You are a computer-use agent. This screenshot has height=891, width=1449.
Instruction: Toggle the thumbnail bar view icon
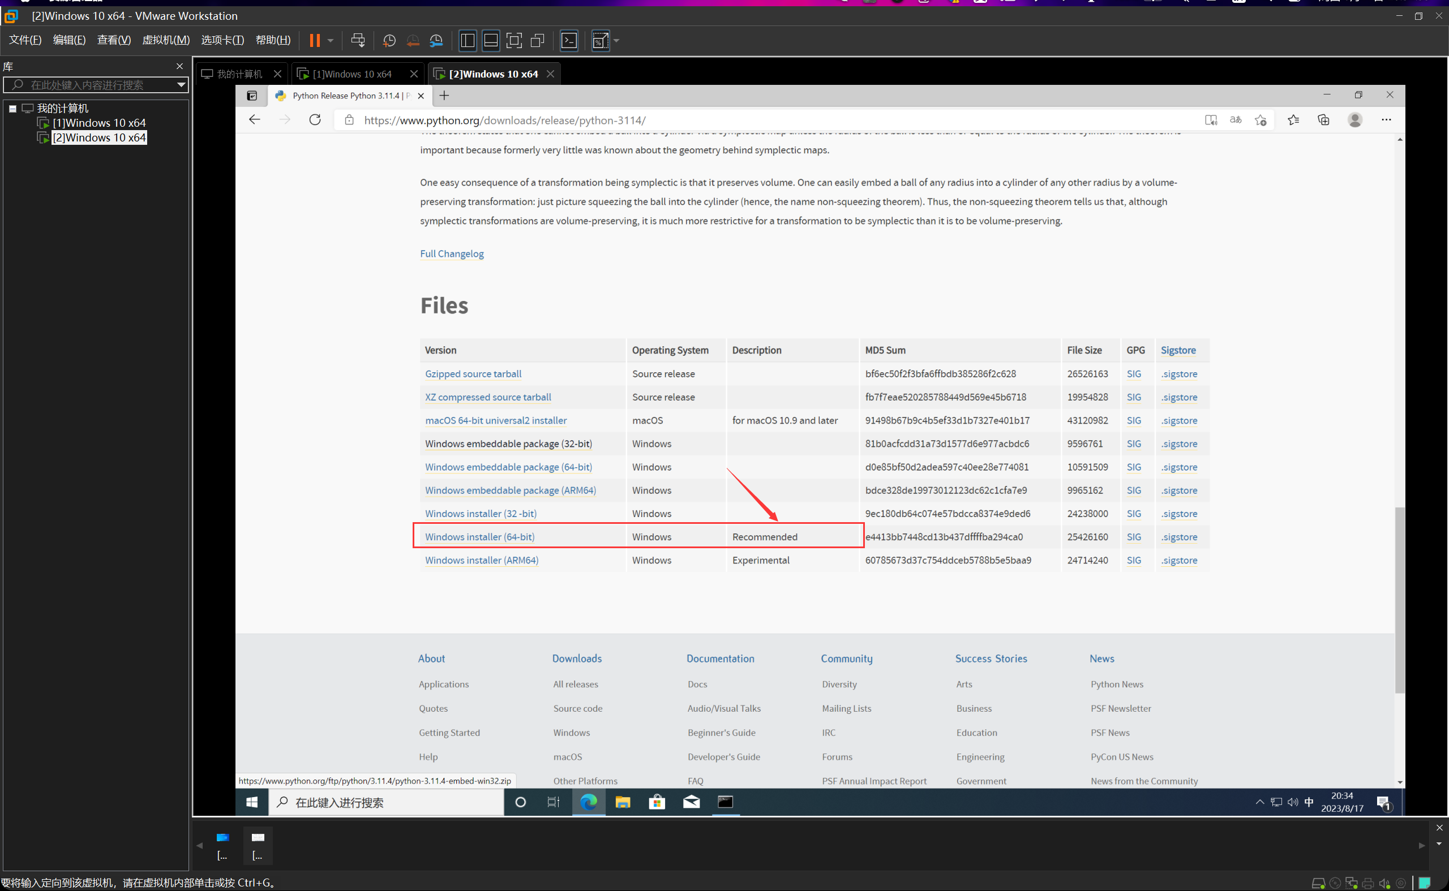491,40
